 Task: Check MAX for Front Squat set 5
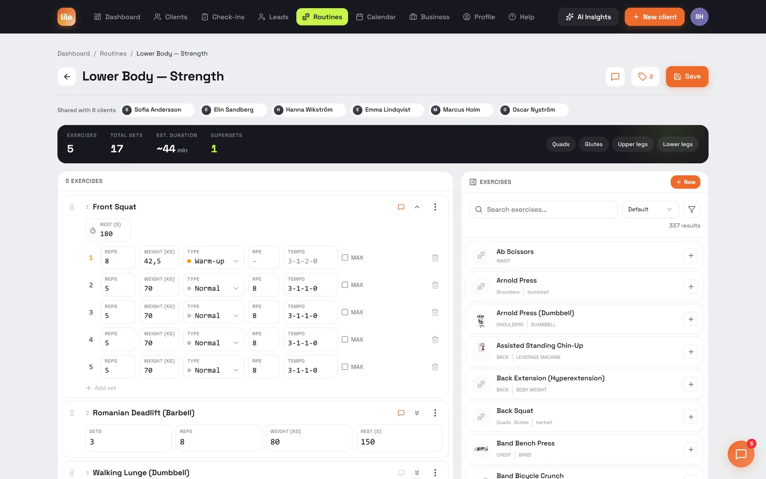[345, 367]
